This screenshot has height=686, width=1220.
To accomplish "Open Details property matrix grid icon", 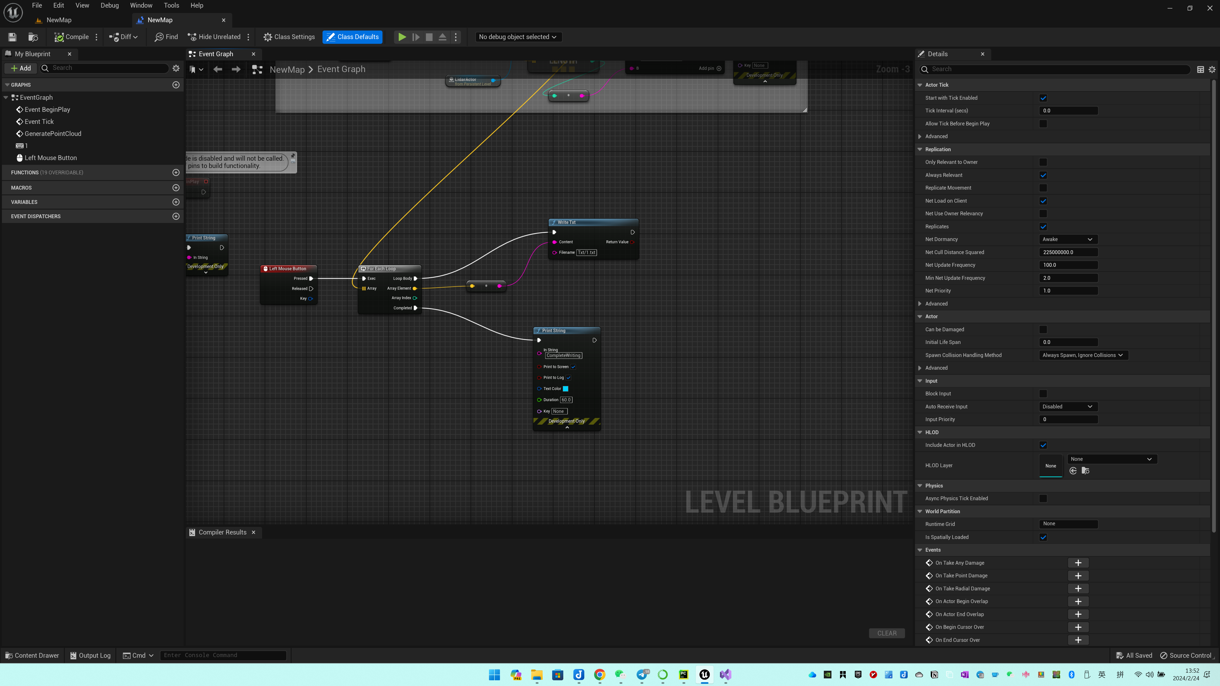I will coord(1200,70).
